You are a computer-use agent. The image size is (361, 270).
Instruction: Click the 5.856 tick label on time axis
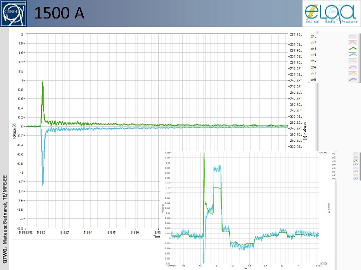[x=135, y=232]
